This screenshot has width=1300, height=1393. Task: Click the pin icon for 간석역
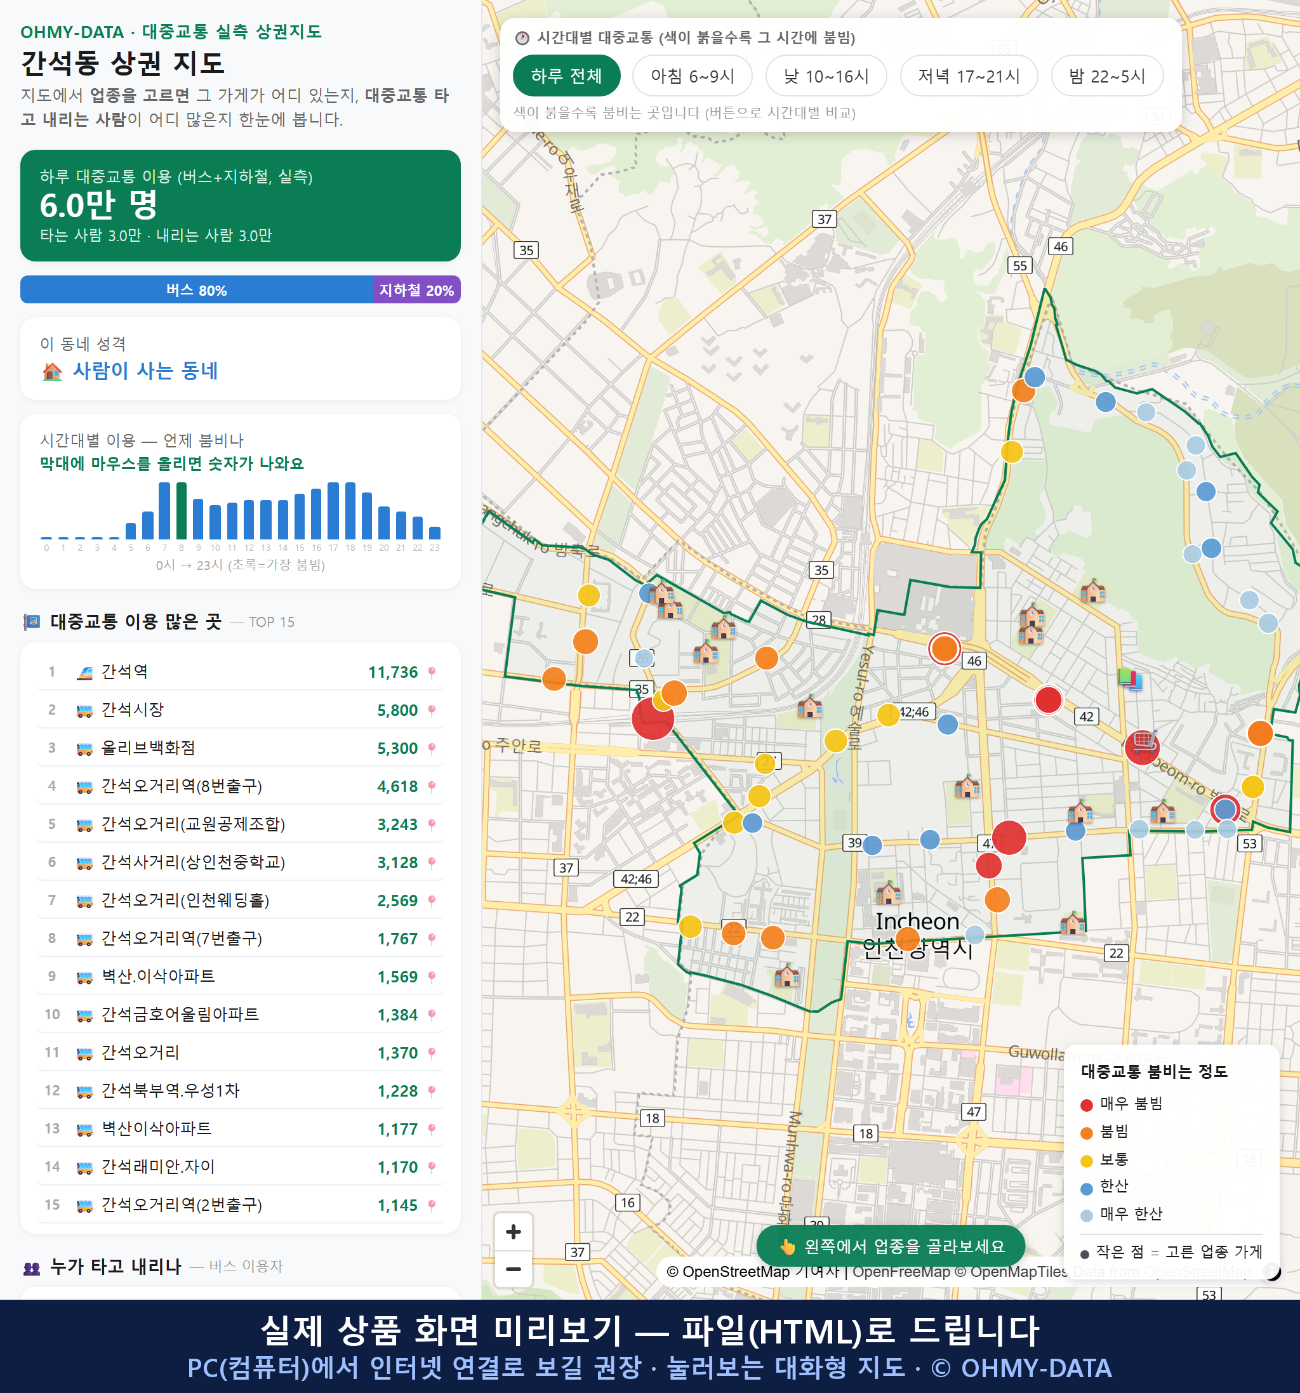coord(432,672)
